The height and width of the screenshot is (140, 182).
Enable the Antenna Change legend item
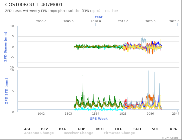pyautogui.click(x=36, y=133)
